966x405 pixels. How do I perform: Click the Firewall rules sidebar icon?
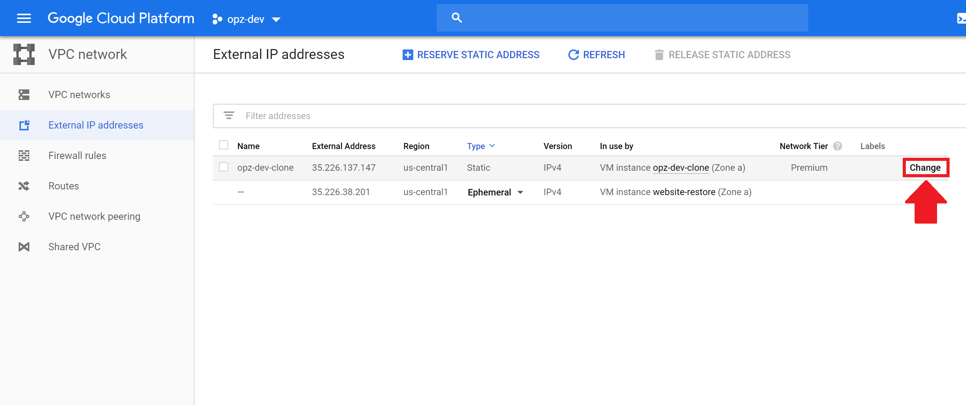tap(24, 156)
